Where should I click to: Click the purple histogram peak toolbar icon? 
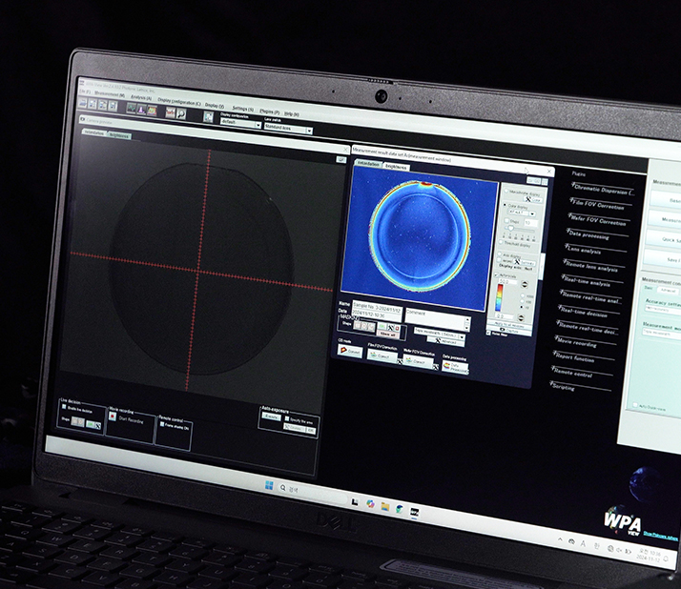pyautogui.click(x=141, y=110)
